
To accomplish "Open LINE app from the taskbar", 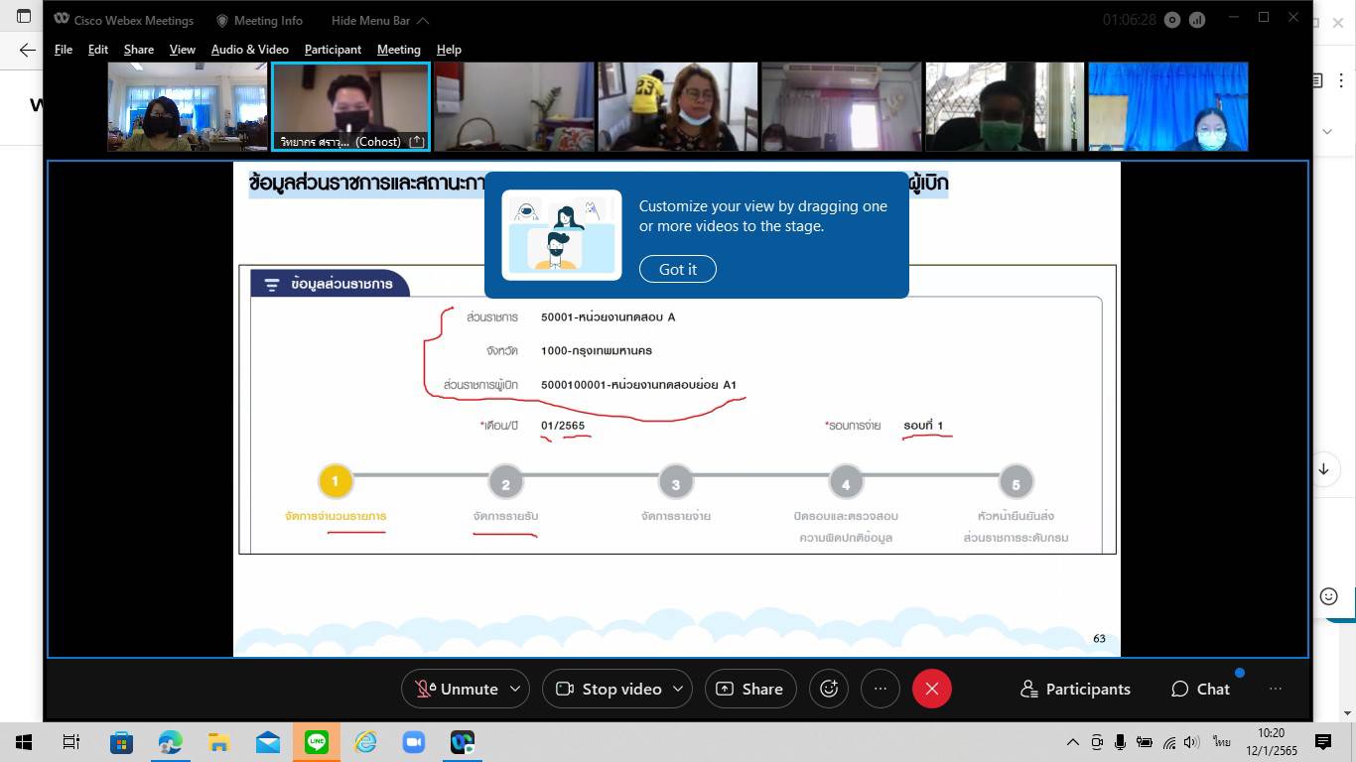I will 317,742.
